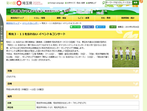Image resolution: width=147 pixels, height=111 pixels.
Task: Follow the 県民向けトップ breadcrumb link
Action: 13,23
